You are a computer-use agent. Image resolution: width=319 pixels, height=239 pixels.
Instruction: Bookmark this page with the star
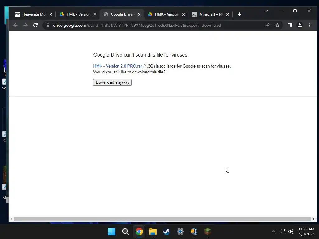(x=277, y=26)
